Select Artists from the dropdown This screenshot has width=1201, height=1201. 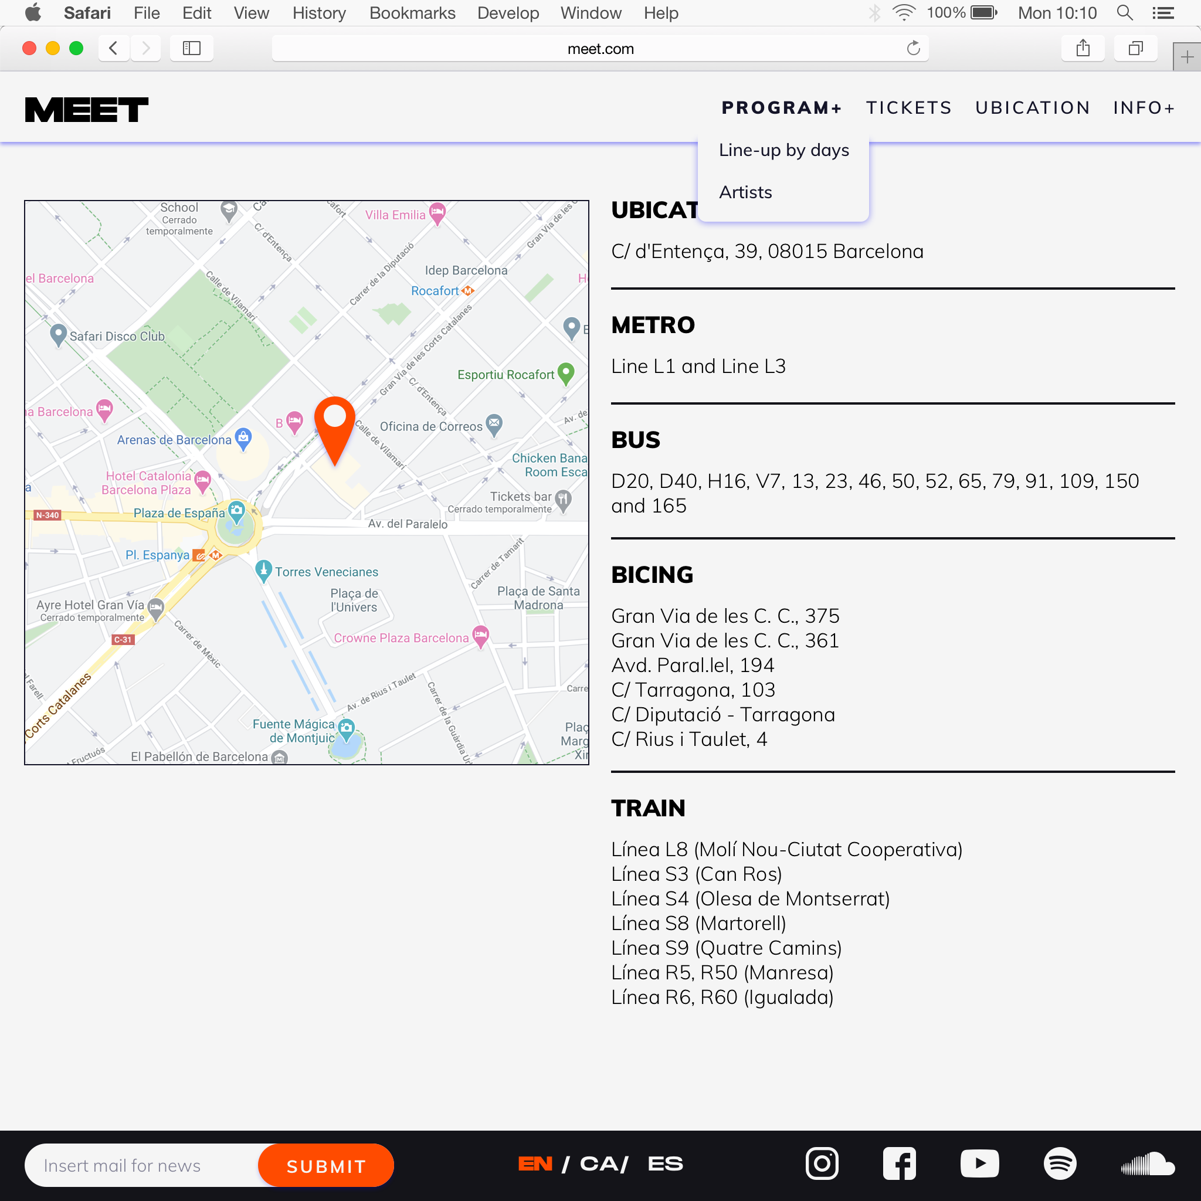click(745, 193)
